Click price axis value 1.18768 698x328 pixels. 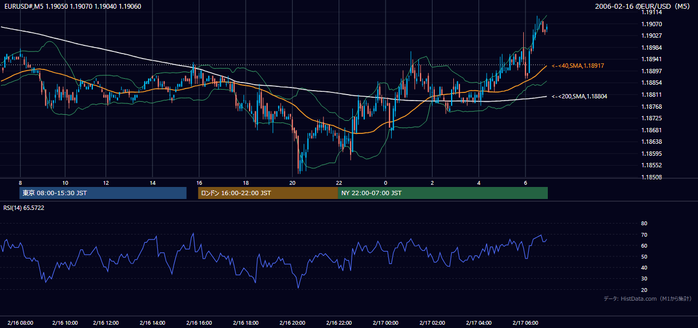click(x=652, y=107)
